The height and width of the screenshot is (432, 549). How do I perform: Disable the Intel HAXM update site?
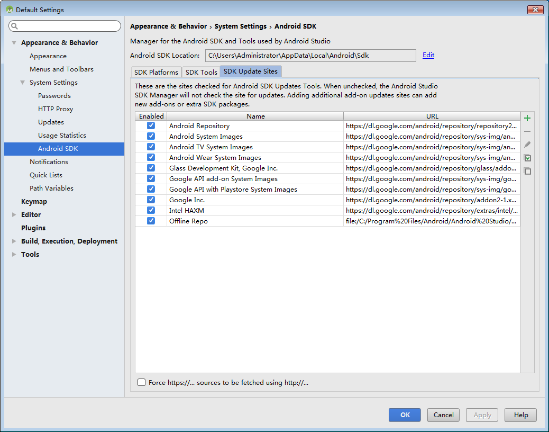coord(151,210)
